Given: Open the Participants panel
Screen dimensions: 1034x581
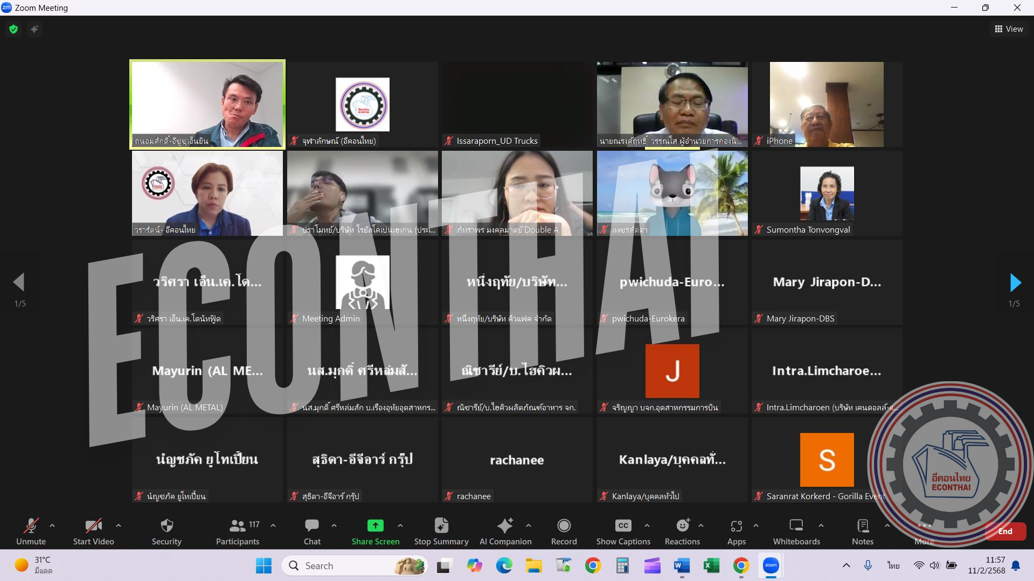Looking at the screenshot, I should click(238, 531).
